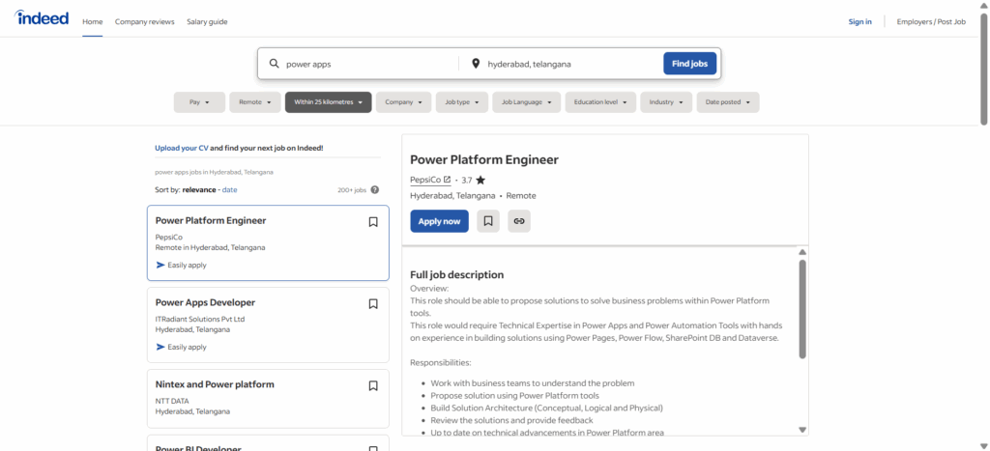Click Easily apply arrow on ITRadiant card
The image size is (990, 451).
pyautogui.click(x=160, y=347)
